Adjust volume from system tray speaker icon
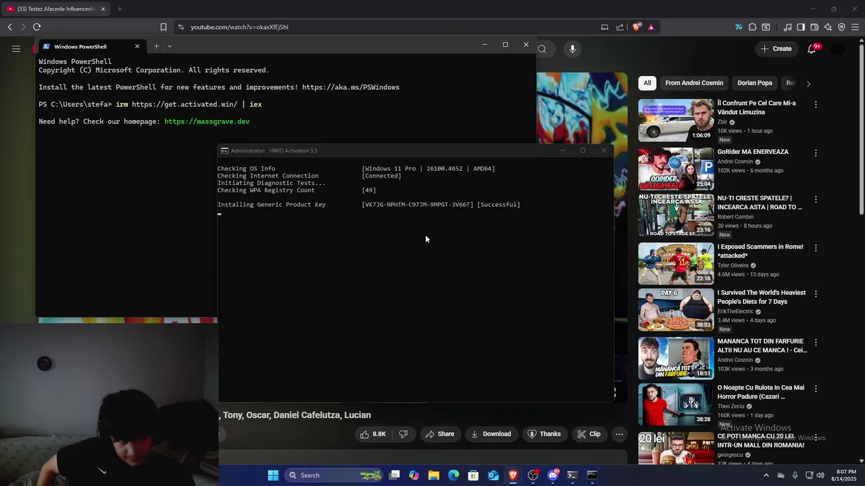This screenshot has height=486, width=865. click(820, 475)
